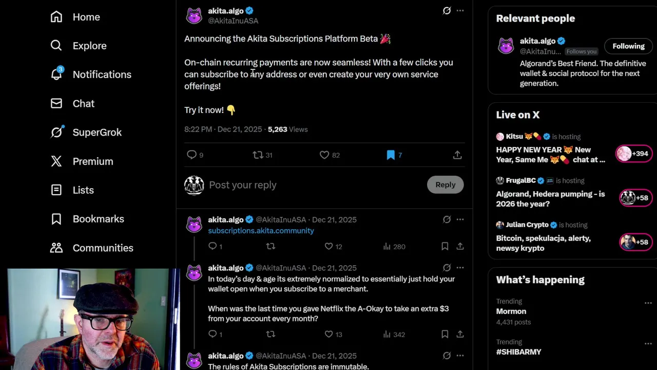Open the Notifications page
657x370 pixels.
[102, 75]
